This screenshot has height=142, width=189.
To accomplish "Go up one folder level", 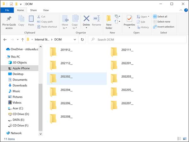I will coord(23,40).
